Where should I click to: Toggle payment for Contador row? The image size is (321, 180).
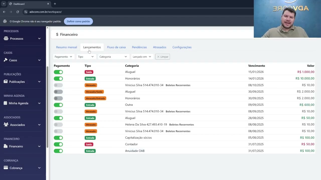pos(58,144)
